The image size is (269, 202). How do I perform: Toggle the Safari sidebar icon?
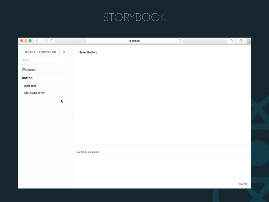[51, 41]
